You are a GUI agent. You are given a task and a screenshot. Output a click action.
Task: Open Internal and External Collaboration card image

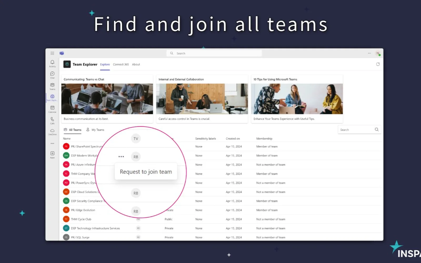[202, 99]
